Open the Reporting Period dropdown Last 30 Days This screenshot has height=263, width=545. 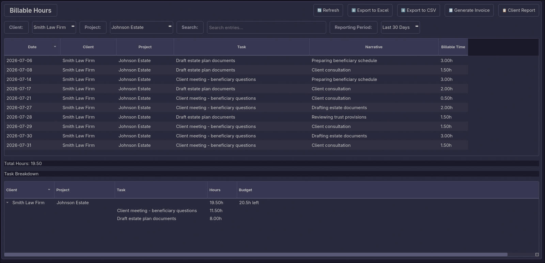[400, 28]
